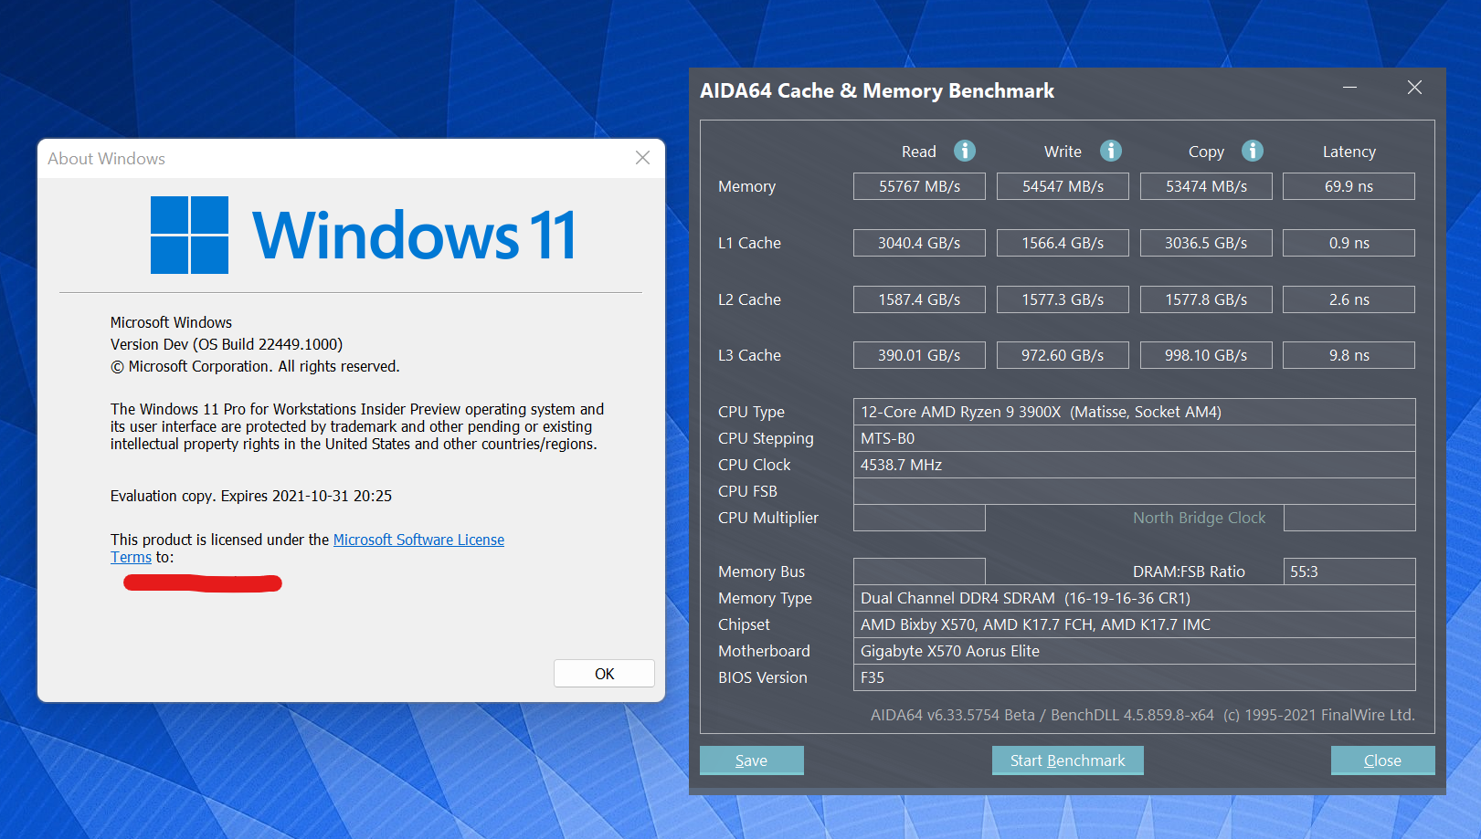The width and height of the screenshot is (1481, 839).
Task: Save the AIDA64 benchmark results
Action: click(x=752, y=760)
